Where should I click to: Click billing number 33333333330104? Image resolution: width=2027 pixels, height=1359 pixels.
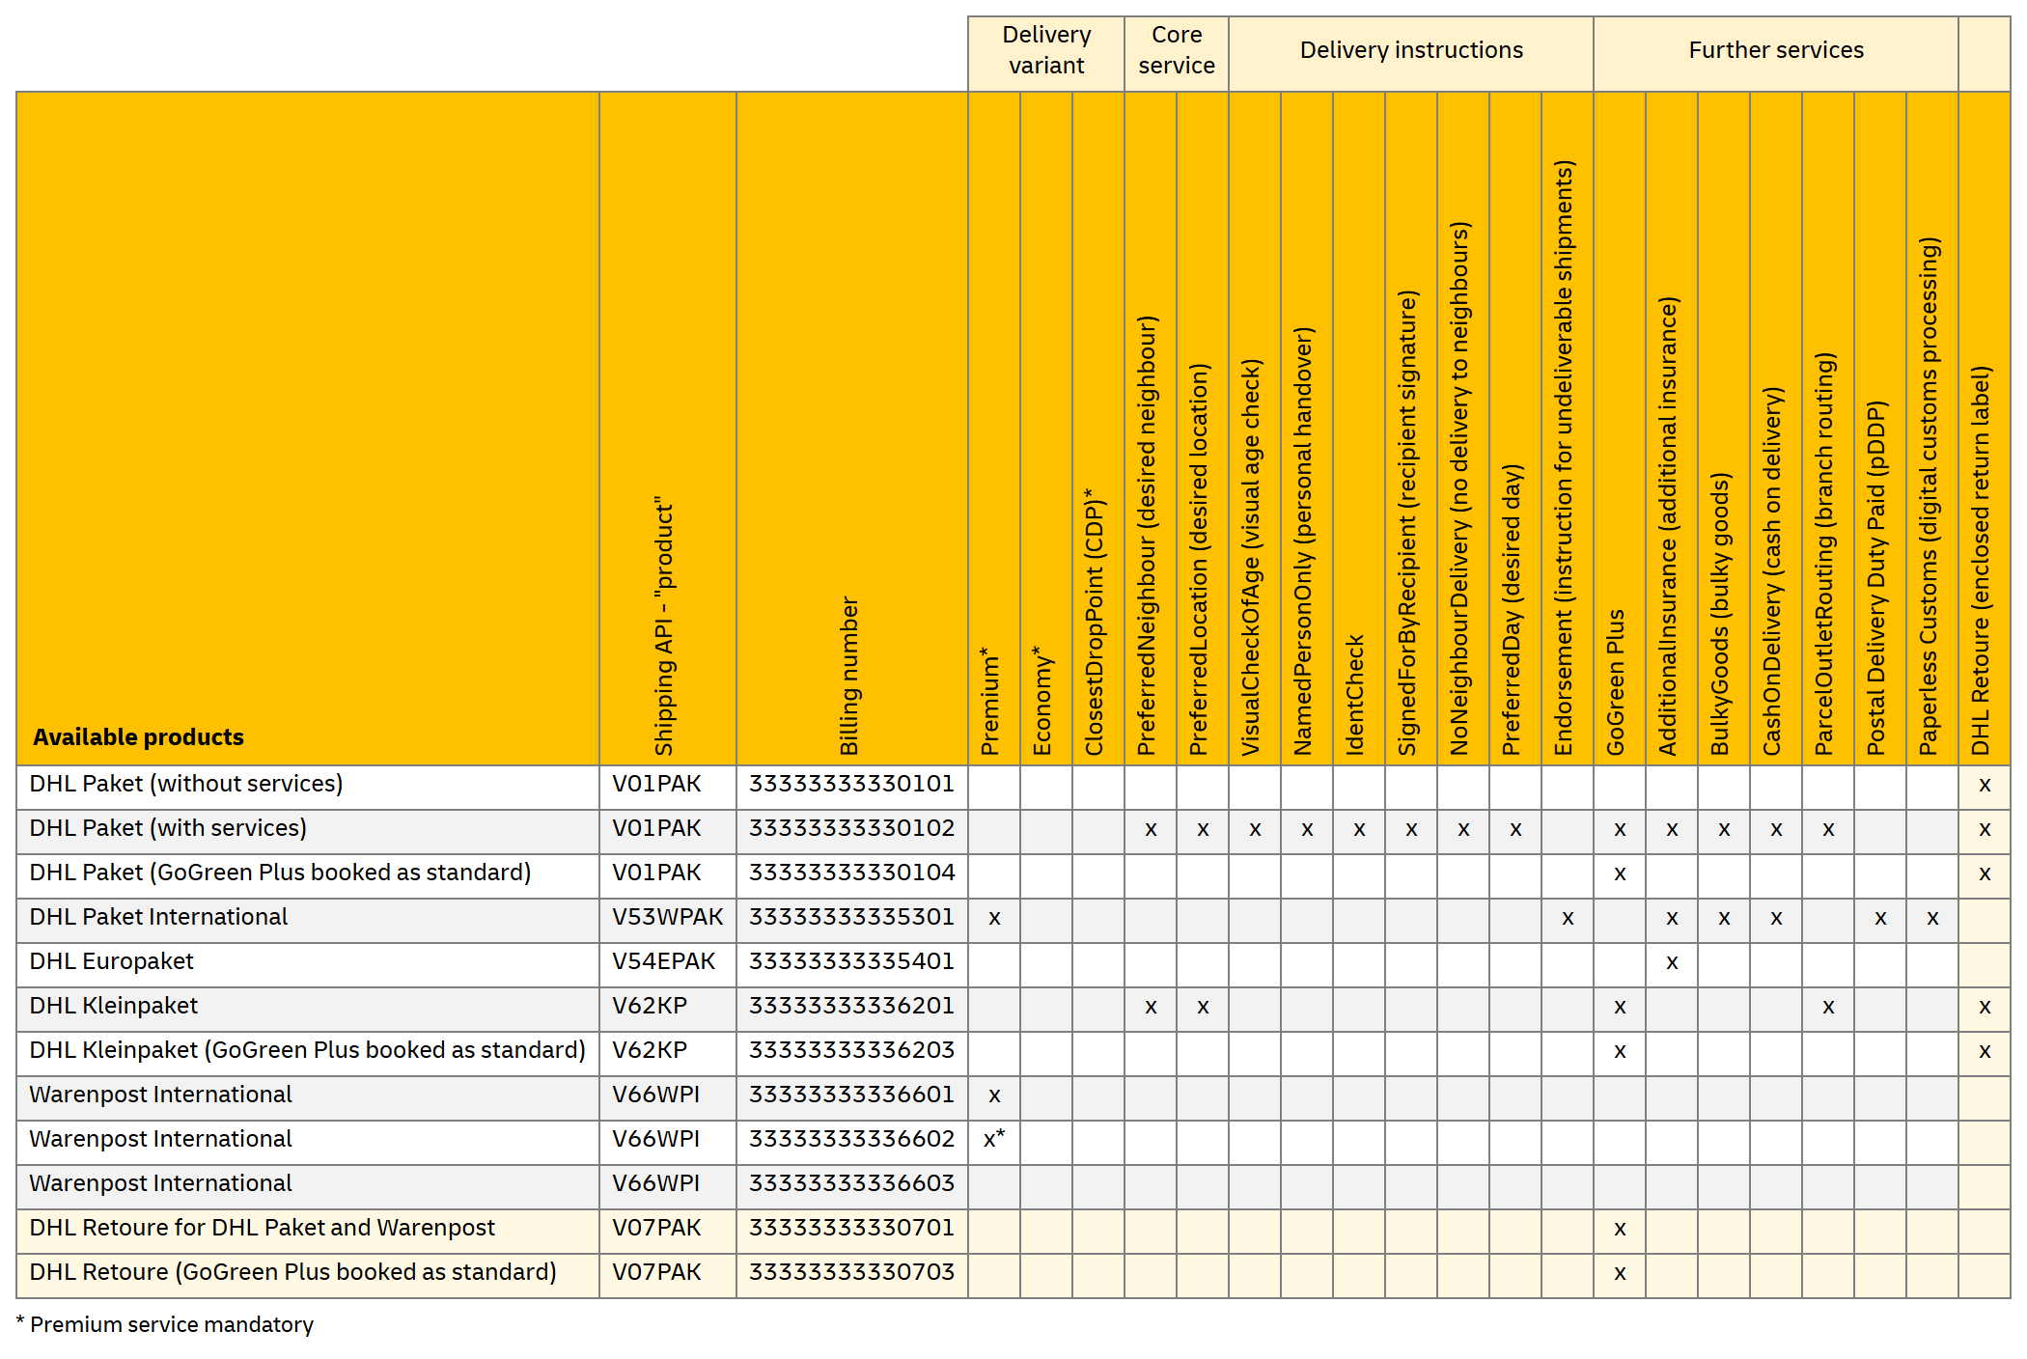pos(851,873)
